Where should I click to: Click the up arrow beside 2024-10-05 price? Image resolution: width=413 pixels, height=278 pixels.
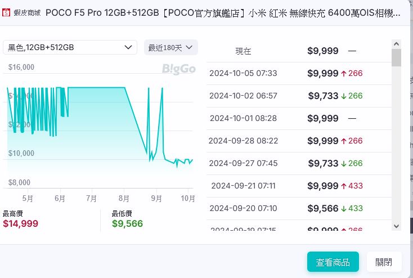coord(343,73)
